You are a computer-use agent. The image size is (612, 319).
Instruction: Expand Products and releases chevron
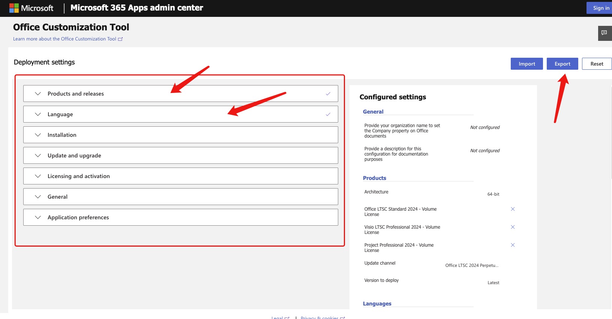38,94
